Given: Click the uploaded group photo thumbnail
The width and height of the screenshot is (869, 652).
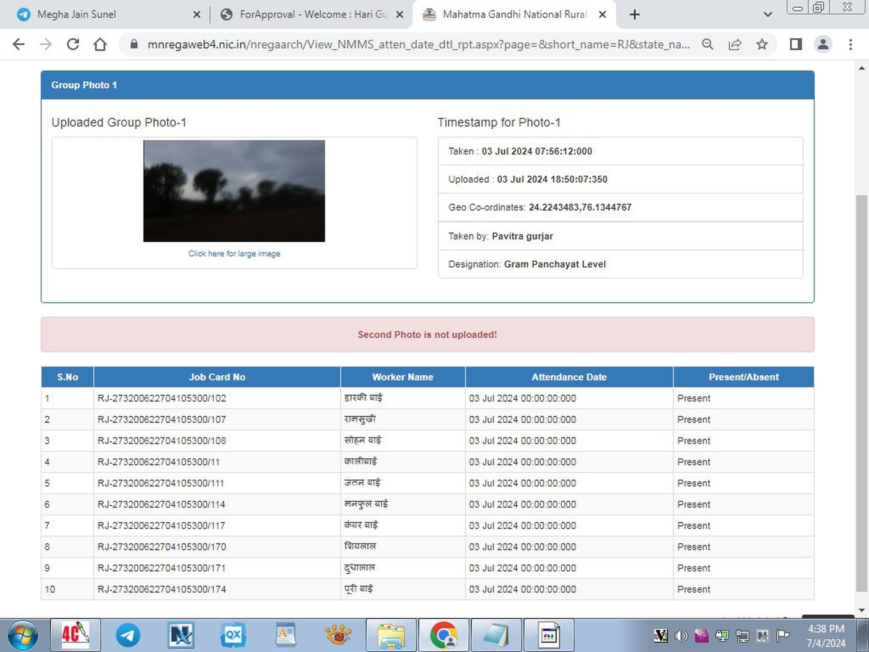Looking at the screenshot, I should point(234,191).
